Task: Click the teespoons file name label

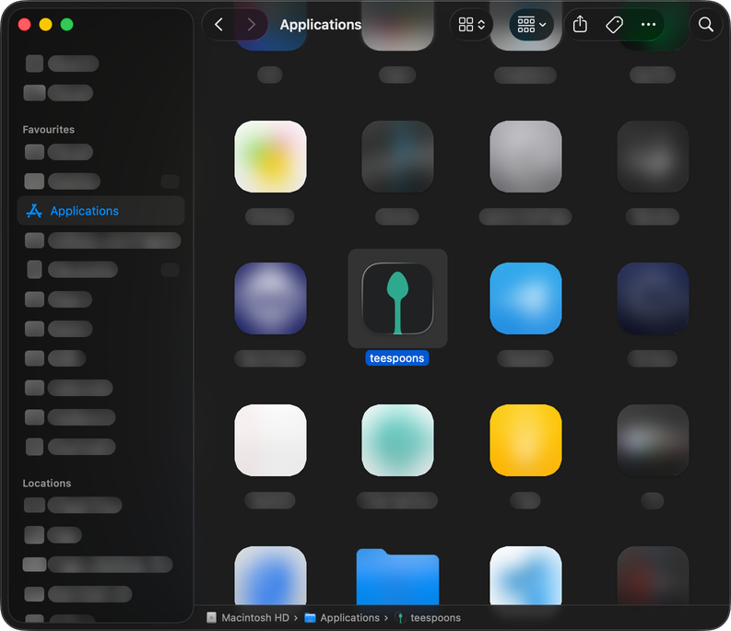Action: click(x=396, y=358)
